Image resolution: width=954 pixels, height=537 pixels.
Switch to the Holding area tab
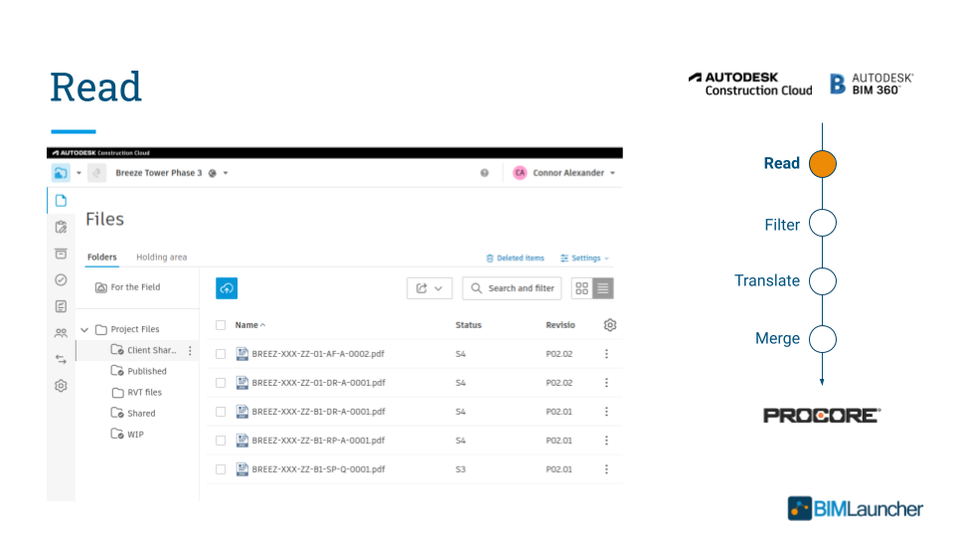point(161,257)
